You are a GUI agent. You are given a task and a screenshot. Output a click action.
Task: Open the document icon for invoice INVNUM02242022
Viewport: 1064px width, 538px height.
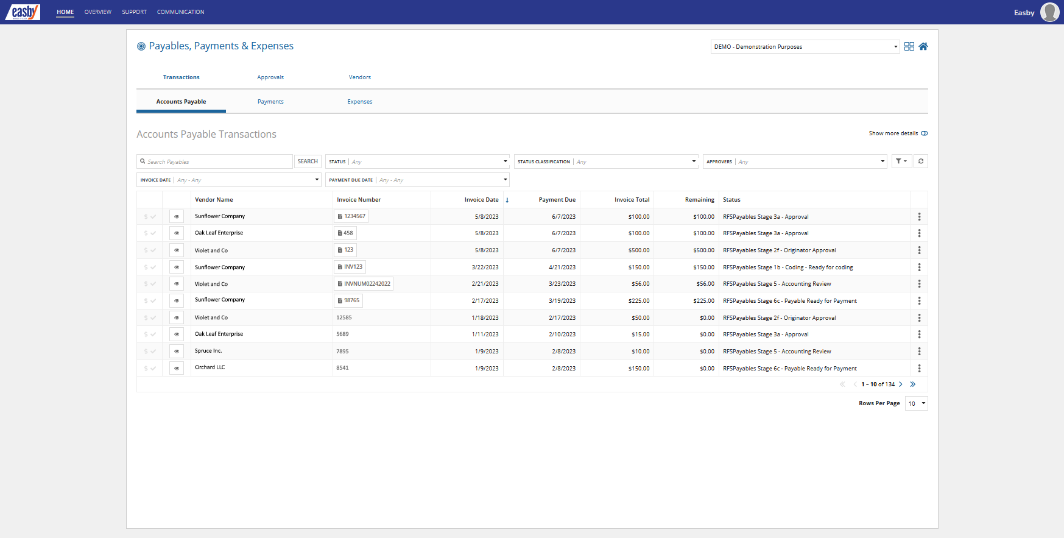click(340, 284)
